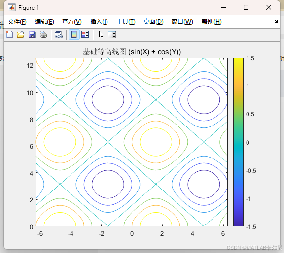Print the figure with printer icon
This screenshot has width=284, height=253.
(43, 34)
